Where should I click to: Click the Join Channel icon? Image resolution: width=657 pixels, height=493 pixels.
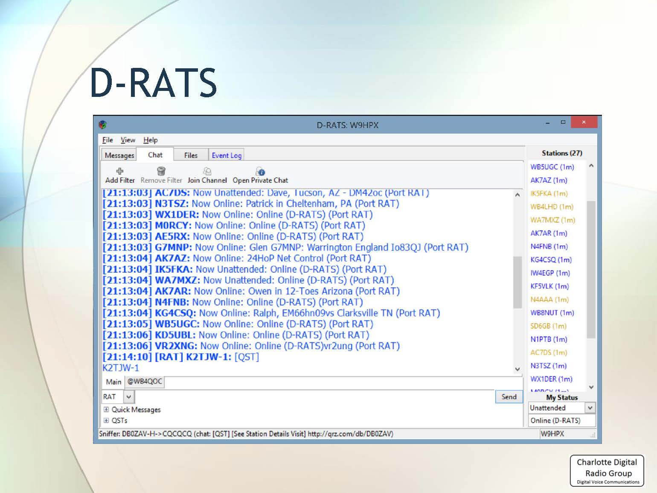pyautogui.click(x=207, y=171)
